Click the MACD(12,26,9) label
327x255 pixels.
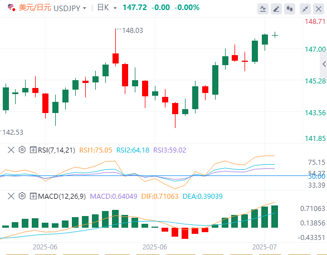[62, 197]
